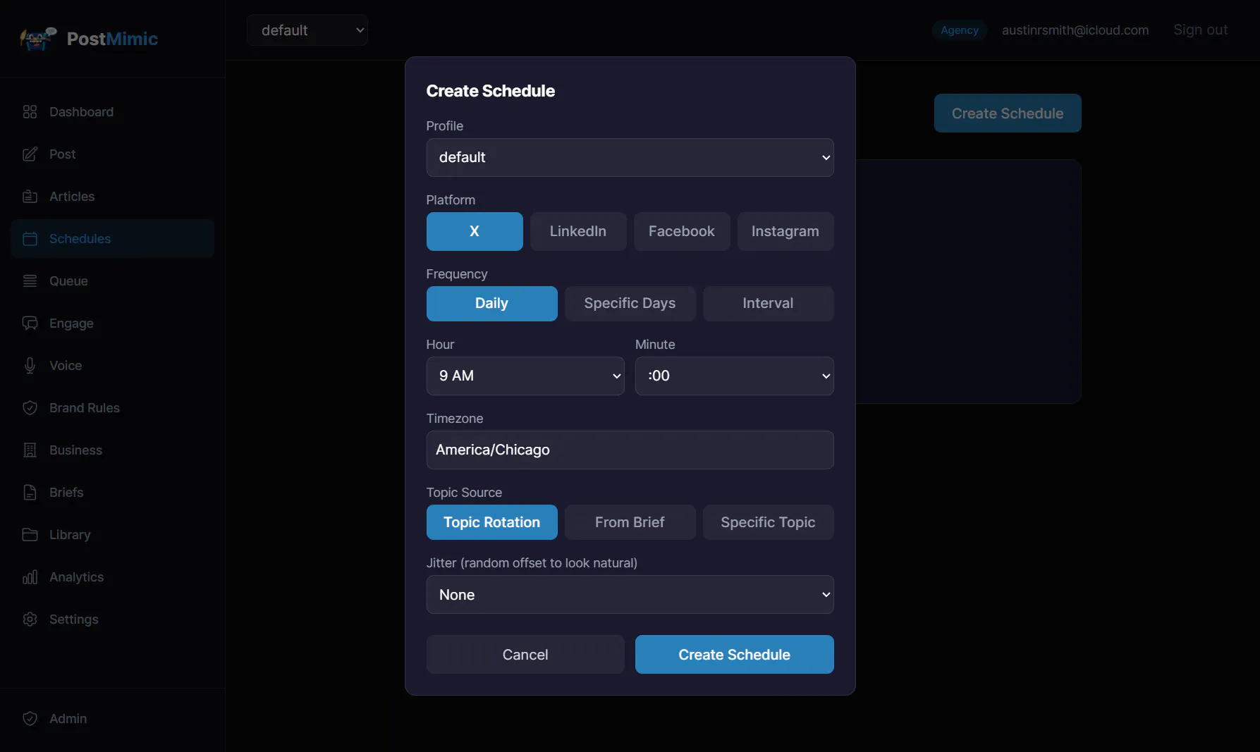The image size is (1260, 752).
Task: Open the Briefs page
Action: pos(113,493)
